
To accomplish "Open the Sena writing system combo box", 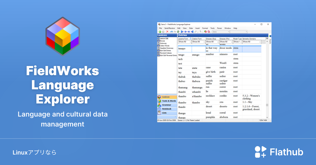I will [x=221, y=31].
